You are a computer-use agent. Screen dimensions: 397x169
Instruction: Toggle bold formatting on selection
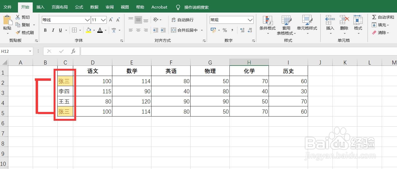point(45,30)
